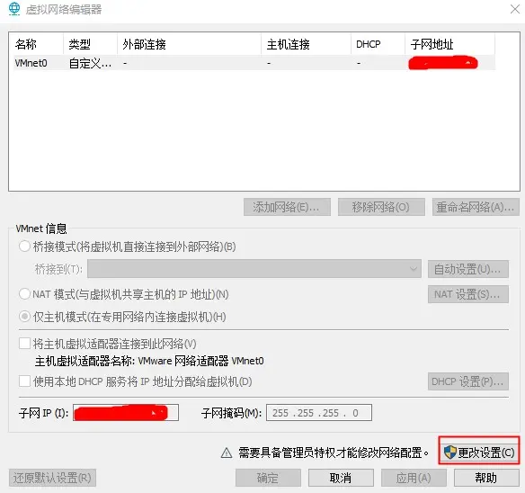
Task: Click the 子网掩码(M) input field
Action: 319,413
